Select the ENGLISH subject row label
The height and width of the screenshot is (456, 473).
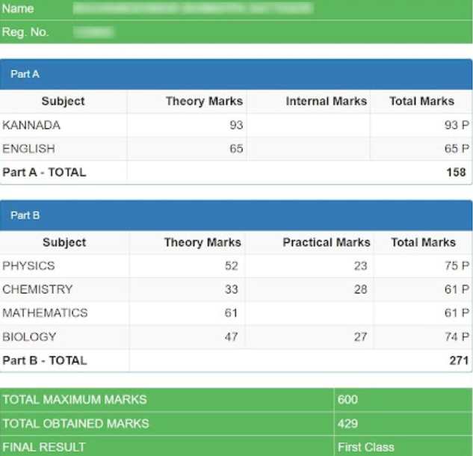tap(28, 149)
